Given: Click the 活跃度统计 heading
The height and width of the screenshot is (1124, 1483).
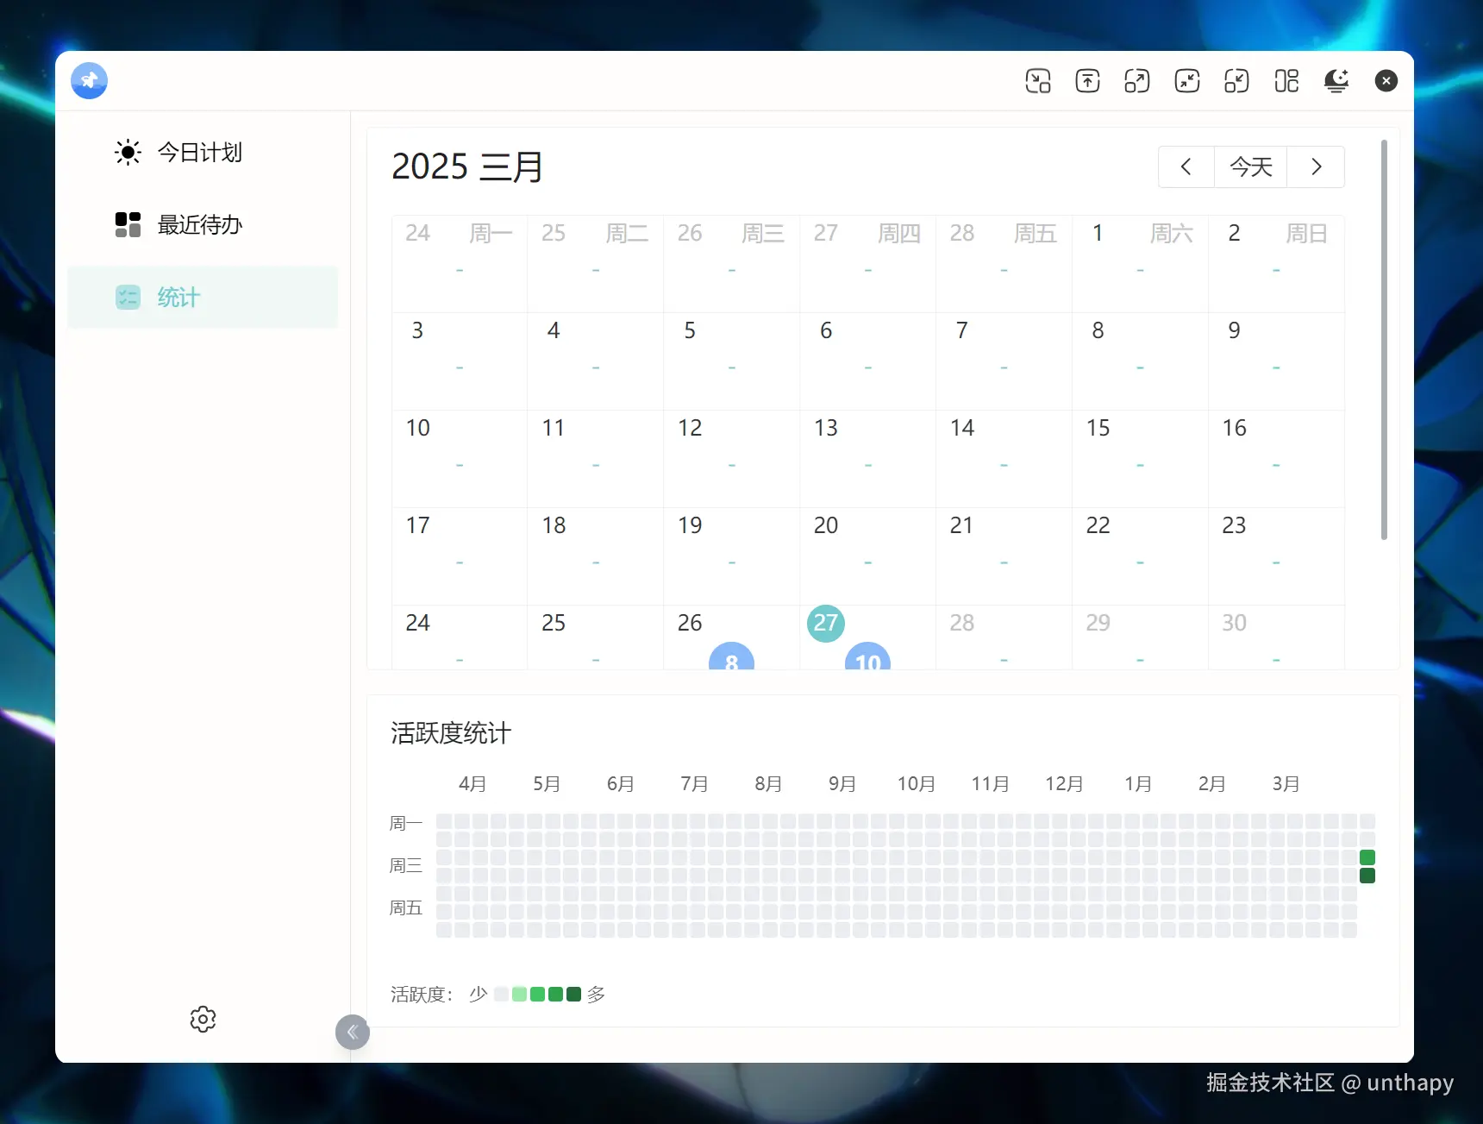Looking at the screenshot, I should [451, 733].
